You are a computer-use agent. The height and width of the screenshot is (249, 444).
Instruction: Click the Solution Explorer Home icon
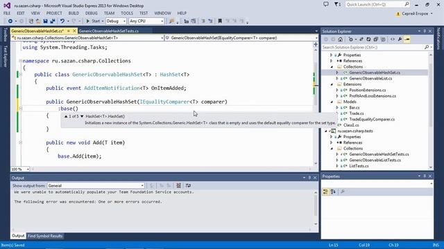[x=341, y=39]
